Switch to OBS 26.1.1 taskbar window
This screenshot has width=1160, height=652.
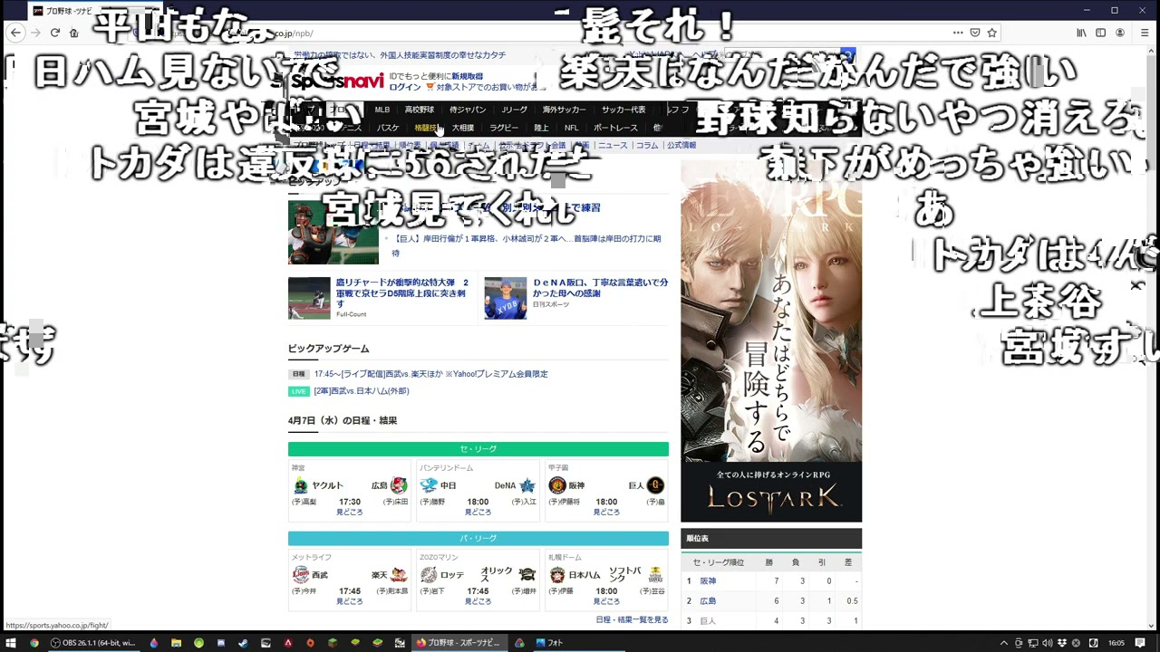pyautogui.click(x=92, y=643)
